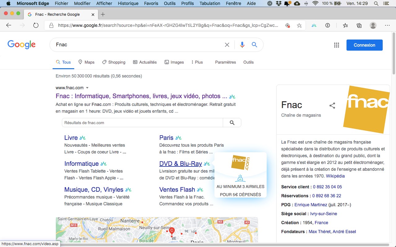The width and height of the screenshot is (396, 247).
Task: Clear the Google search box with X
Action: pos(227,45)
